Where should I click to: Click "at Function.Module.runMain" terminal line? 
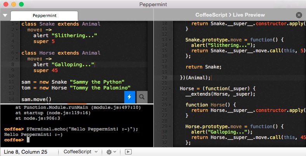pos(78,107)
